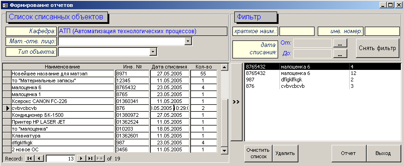Click the new record asterisk button
This screenshot has width=404, height=166.
pyautogui.click(x=100, y=159)
